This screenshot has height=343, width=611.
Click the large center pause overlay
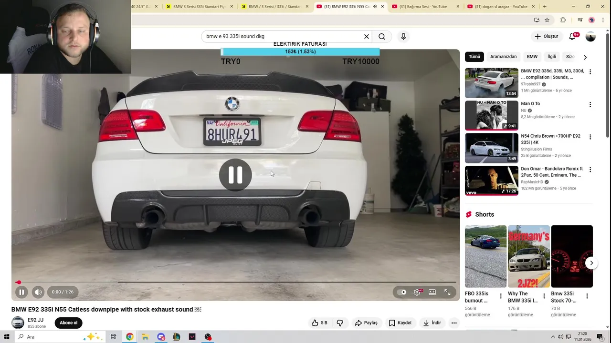pyautogui.click(x=235, y=175)
